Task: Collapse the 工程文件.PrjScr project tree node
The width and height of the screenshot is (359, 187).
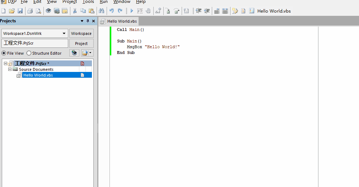Action: [6, 63]
